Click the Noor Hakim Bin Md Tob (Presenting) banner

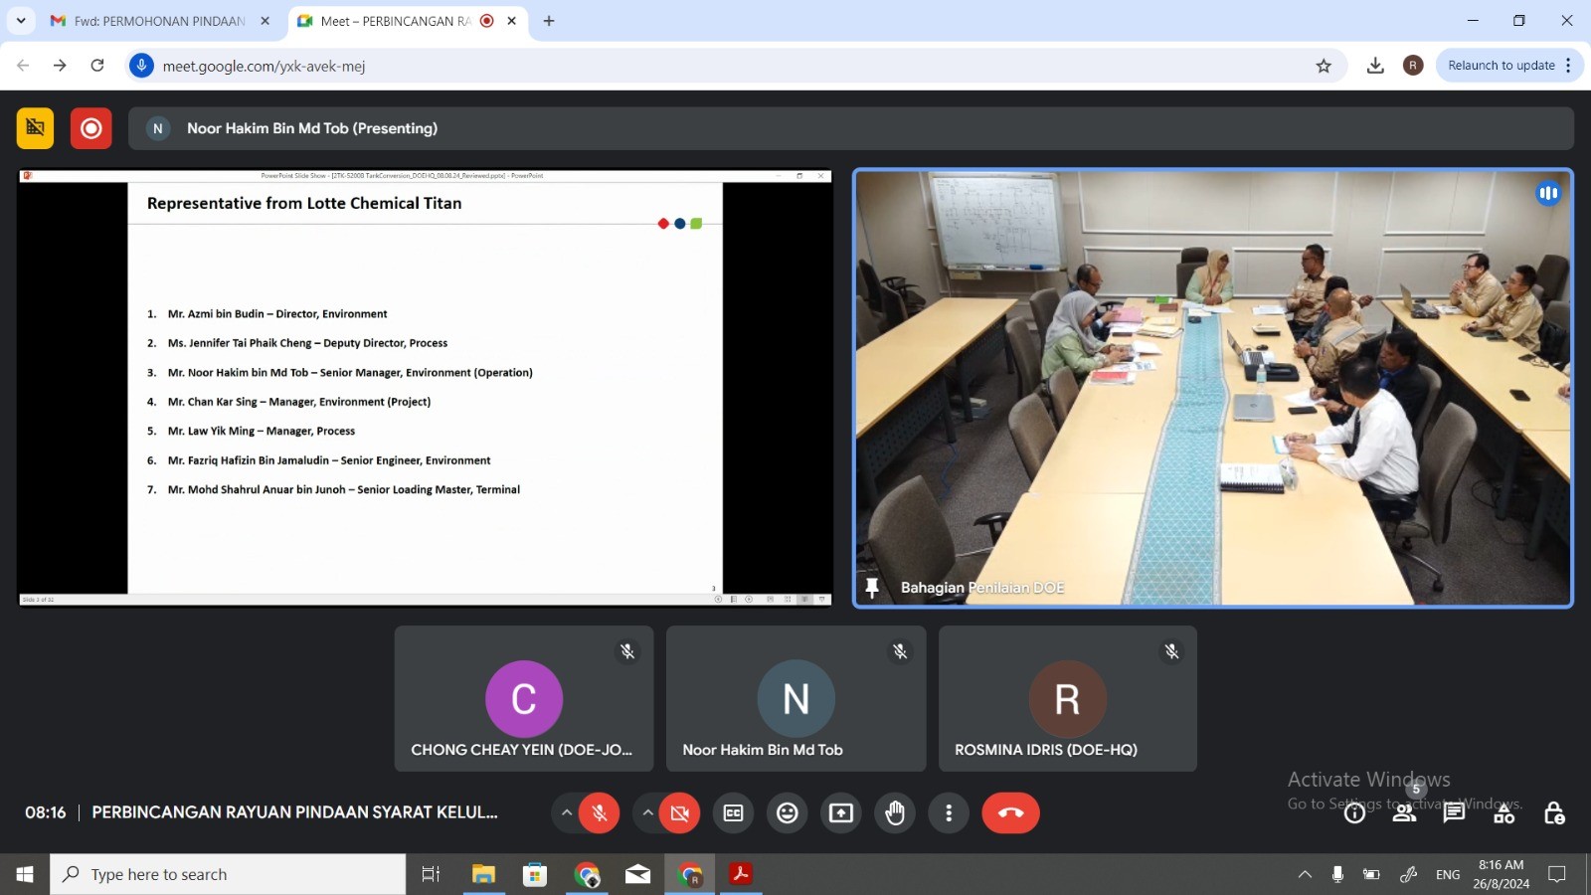point(850,128)
